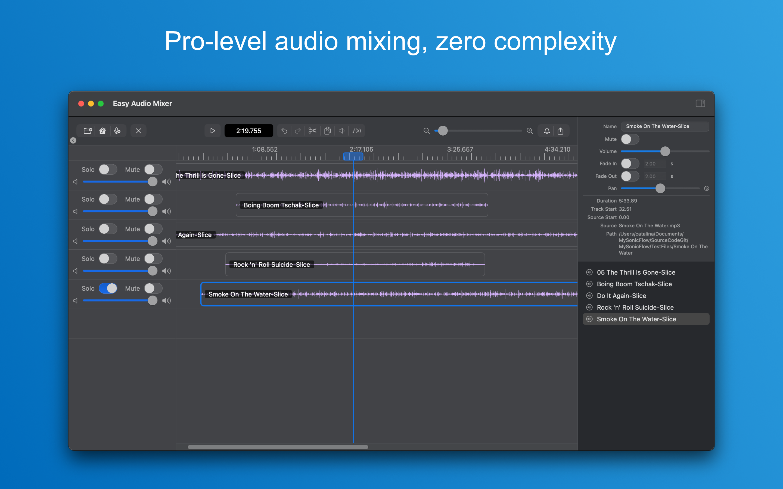Viewport: 783px width, 489px height.
Task: Adjust the timeline zoom slider
Action: (478, 131)
